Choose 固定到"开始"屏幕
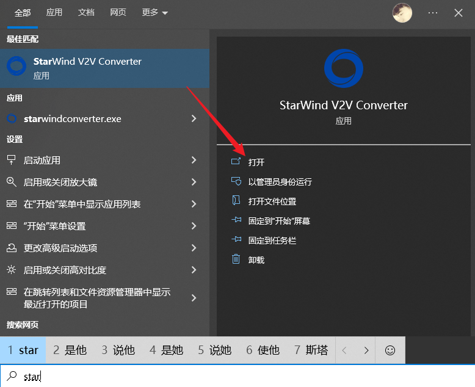 279,221
